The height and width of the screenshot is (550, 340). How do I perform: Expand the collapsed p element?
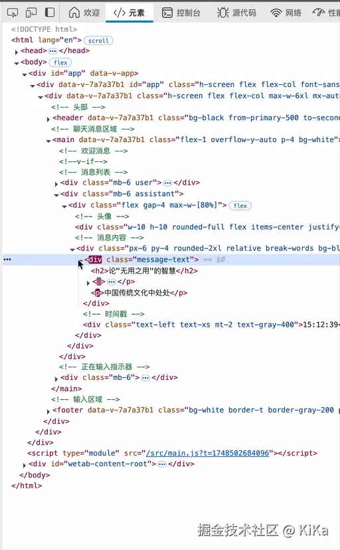click(88, 283)
